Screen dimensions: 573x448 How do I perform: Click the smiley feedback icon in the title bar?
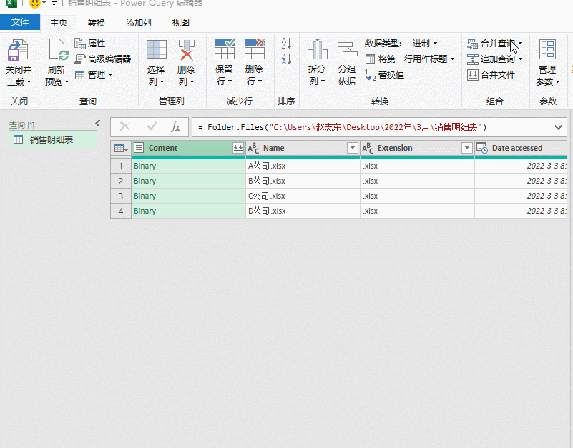click(x=35, y=4)
